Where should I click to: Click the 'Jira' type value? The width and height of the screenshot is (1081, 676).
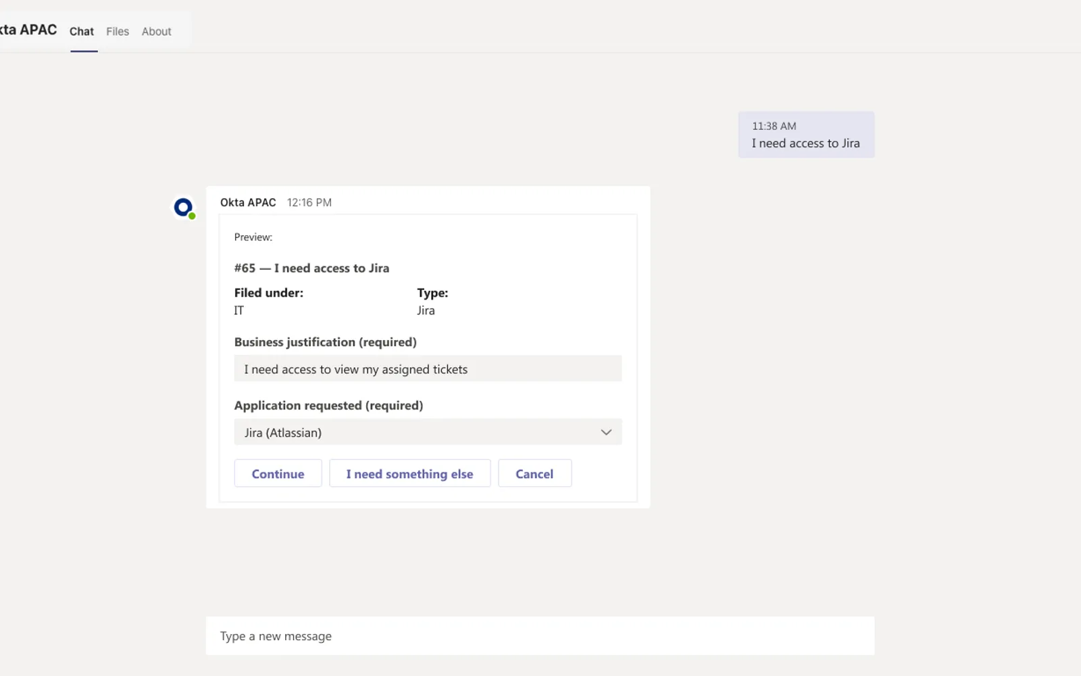coord(426,310)
